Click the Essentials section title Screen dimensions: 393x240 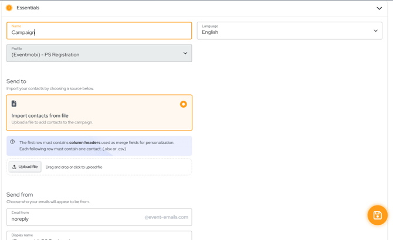click(x=28, y=8)
